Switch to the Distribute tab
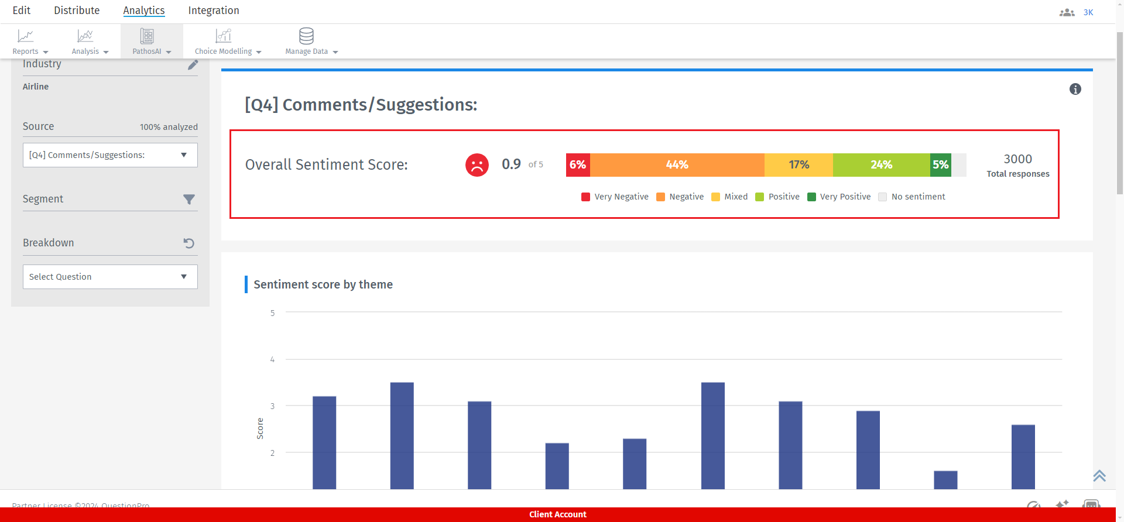 pyautogui.click(x=77, y=11)
